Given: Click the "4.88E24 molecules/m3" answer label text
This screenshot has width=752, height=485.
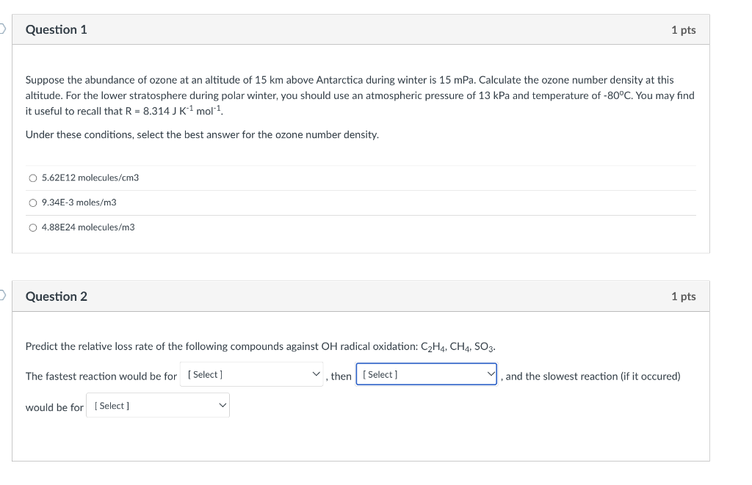Looking at the screenshot, I should pos(88,227).
